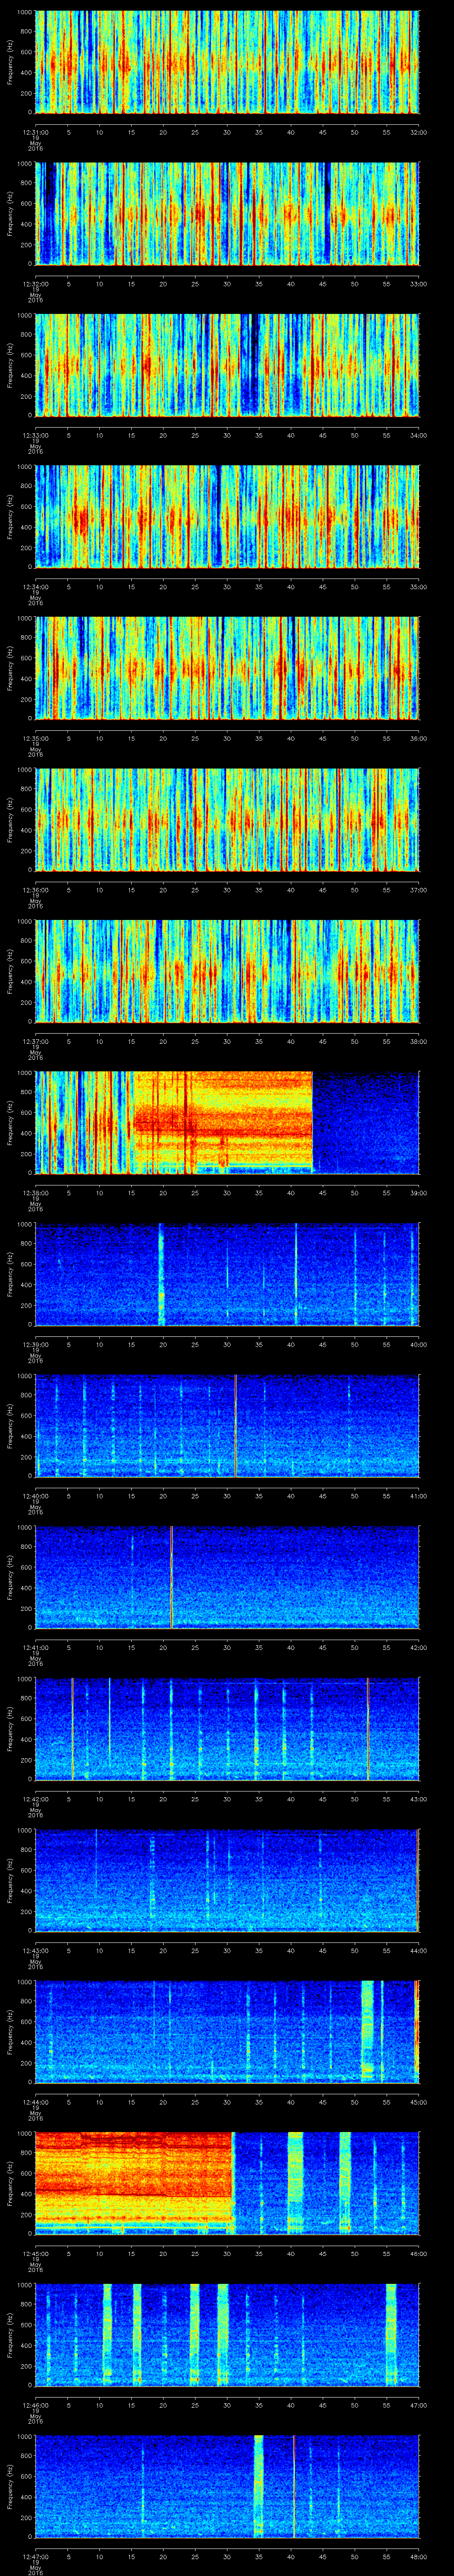Click the green band at 35 seconds in last panel
The width and height of the screenshot is (454, 2576).
258,2485
